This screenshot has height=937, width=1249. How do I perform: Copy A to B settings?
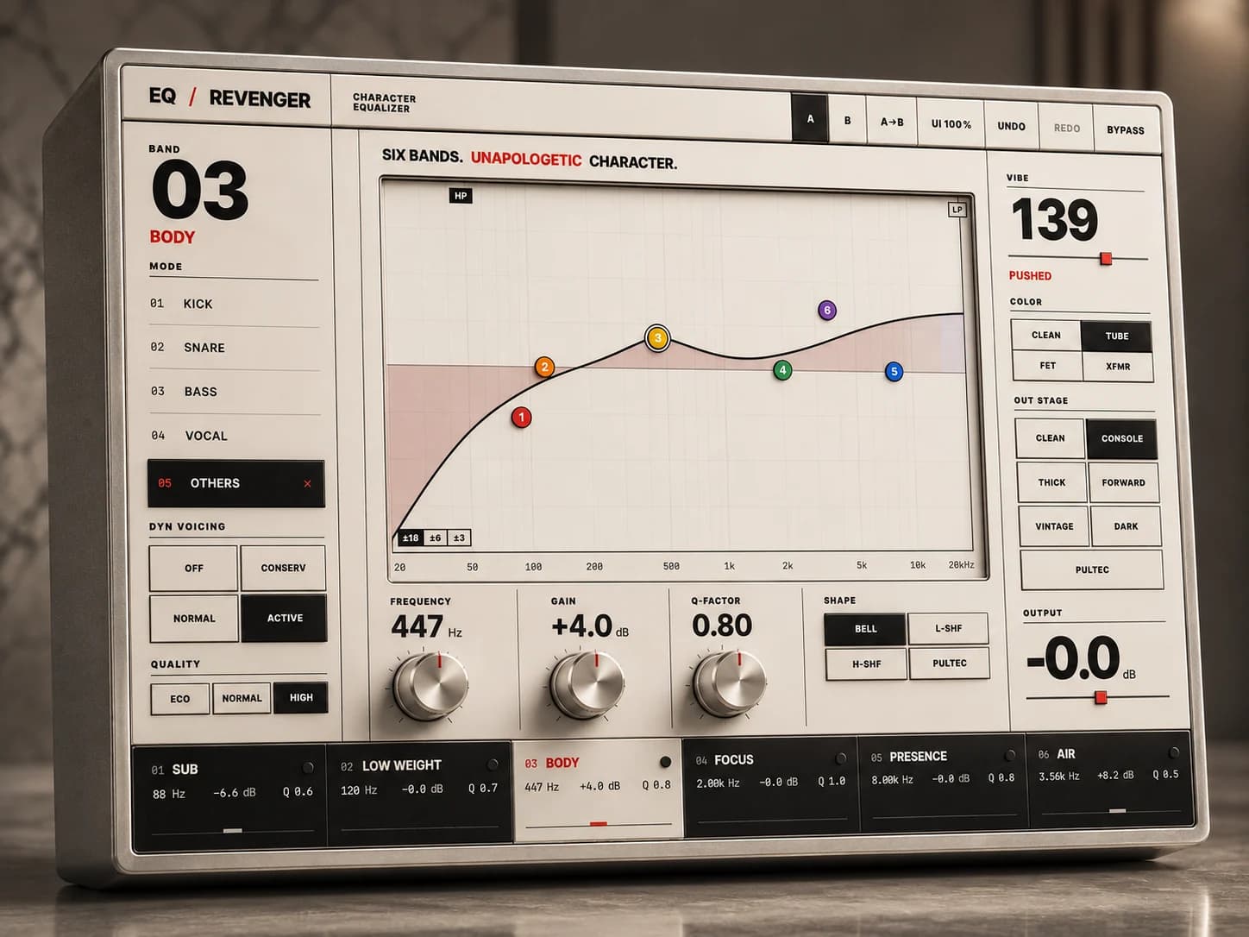click(892, 123)
